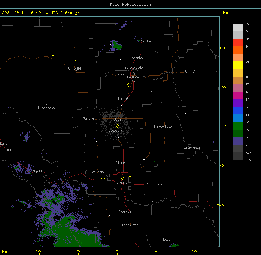Viewport: 261px width, 255px height.
Task: Click the magenta 42 dBZ legend swatch
Action: click(238, 95)
